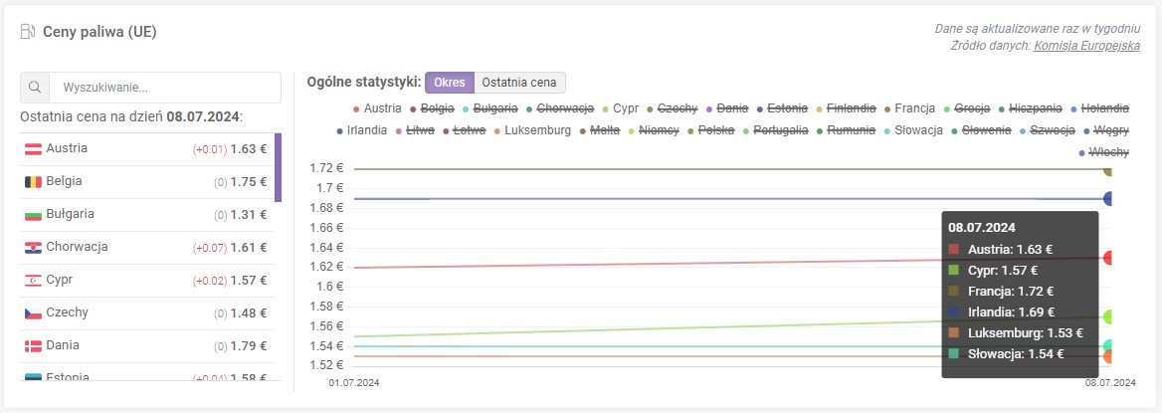Select the Chorwacja 1.61 € price
Viewport: 1162px width, 413px height.
coord(249,248)
